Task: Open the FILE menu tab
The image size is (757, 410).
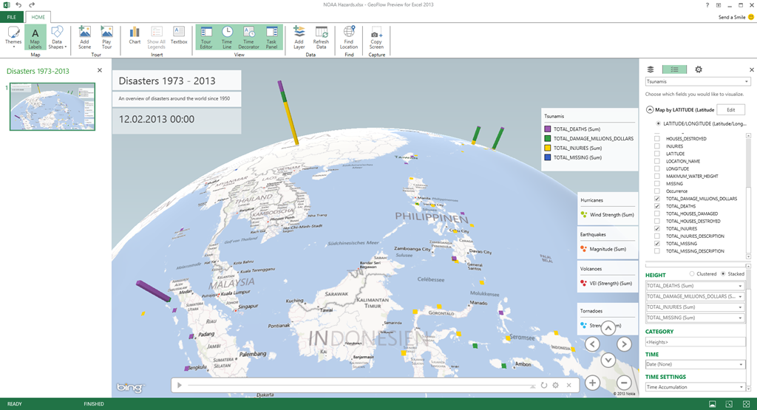Action: pyautogui.click(x=12, y=17)
